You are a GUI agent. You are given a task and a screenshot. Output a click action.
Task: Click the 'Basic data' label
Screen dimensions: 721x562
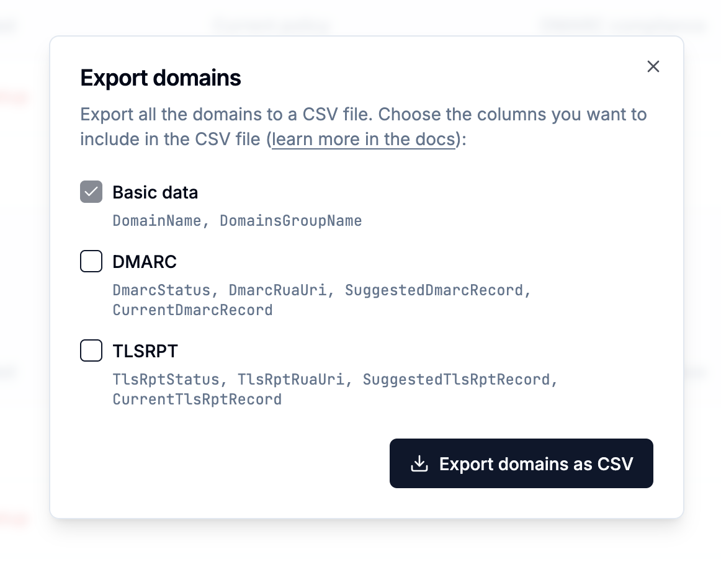click(155, 192)
